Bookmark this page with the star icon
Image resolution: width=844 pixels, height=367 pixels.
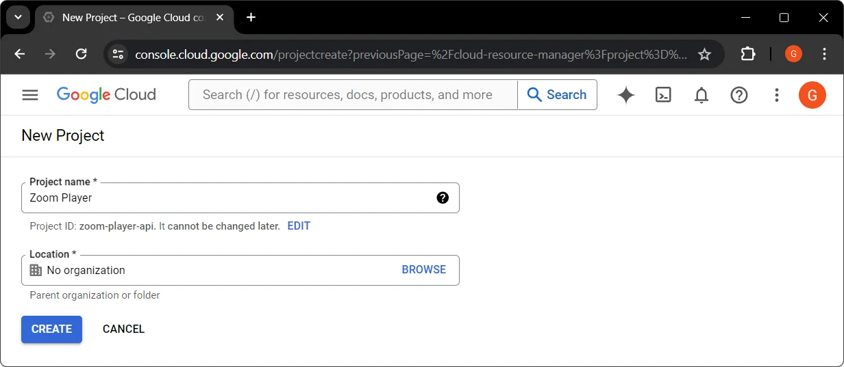point(704,54)
